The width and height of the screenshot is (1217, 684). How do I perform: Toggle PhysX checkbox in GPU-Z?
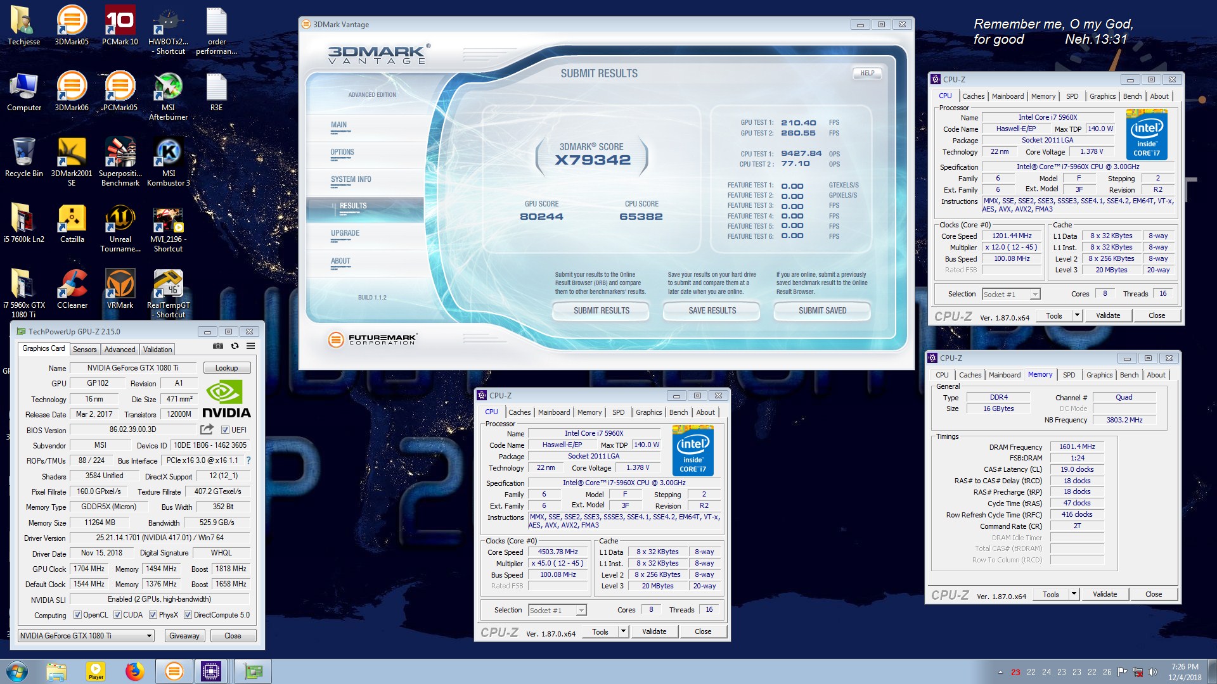tap(153, 615)
